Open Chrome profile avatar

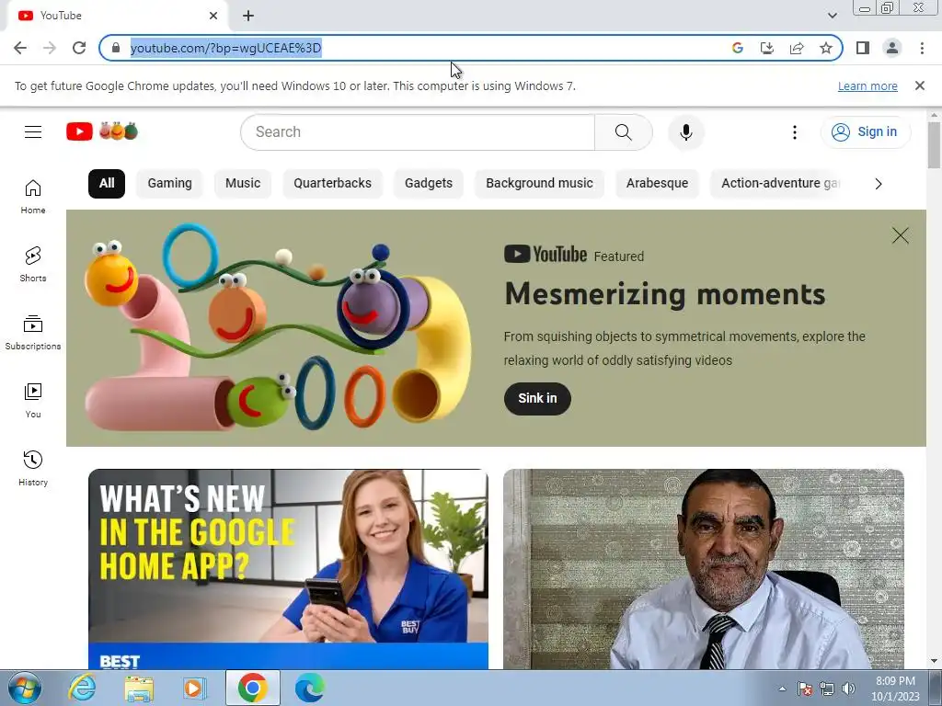892,48
